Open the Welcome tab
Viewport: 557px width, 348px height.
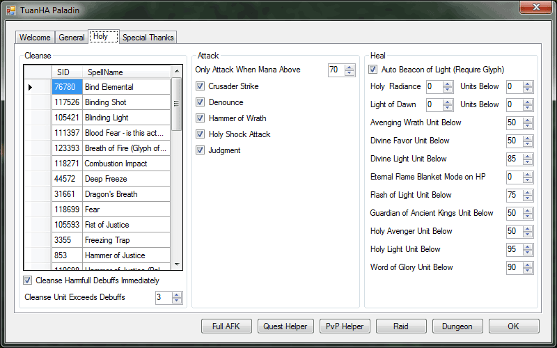coord(35,38)
